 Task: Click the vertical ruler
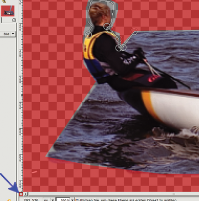[20, 96]
